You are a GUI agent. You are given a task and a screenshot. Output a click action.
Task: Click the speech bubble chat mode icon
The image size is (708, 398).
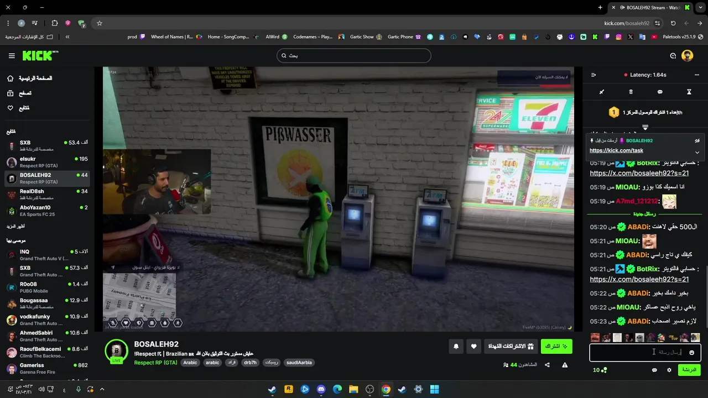pyautogui.click(x=660, y=92)
